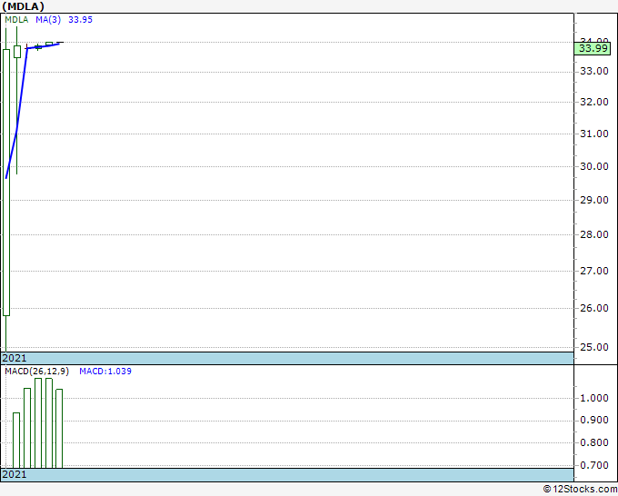Select the MA(3) value 33.95

coord(80,19)
